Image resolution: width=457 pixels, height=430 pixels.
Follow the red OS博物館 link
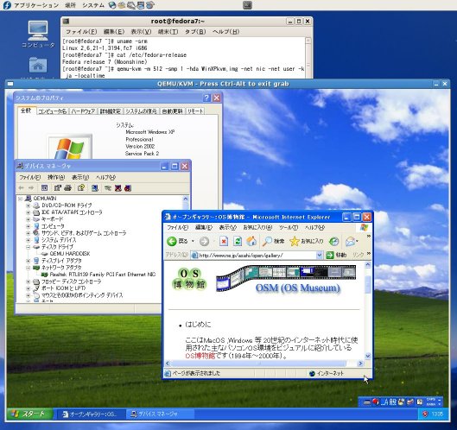coord(200,356)
